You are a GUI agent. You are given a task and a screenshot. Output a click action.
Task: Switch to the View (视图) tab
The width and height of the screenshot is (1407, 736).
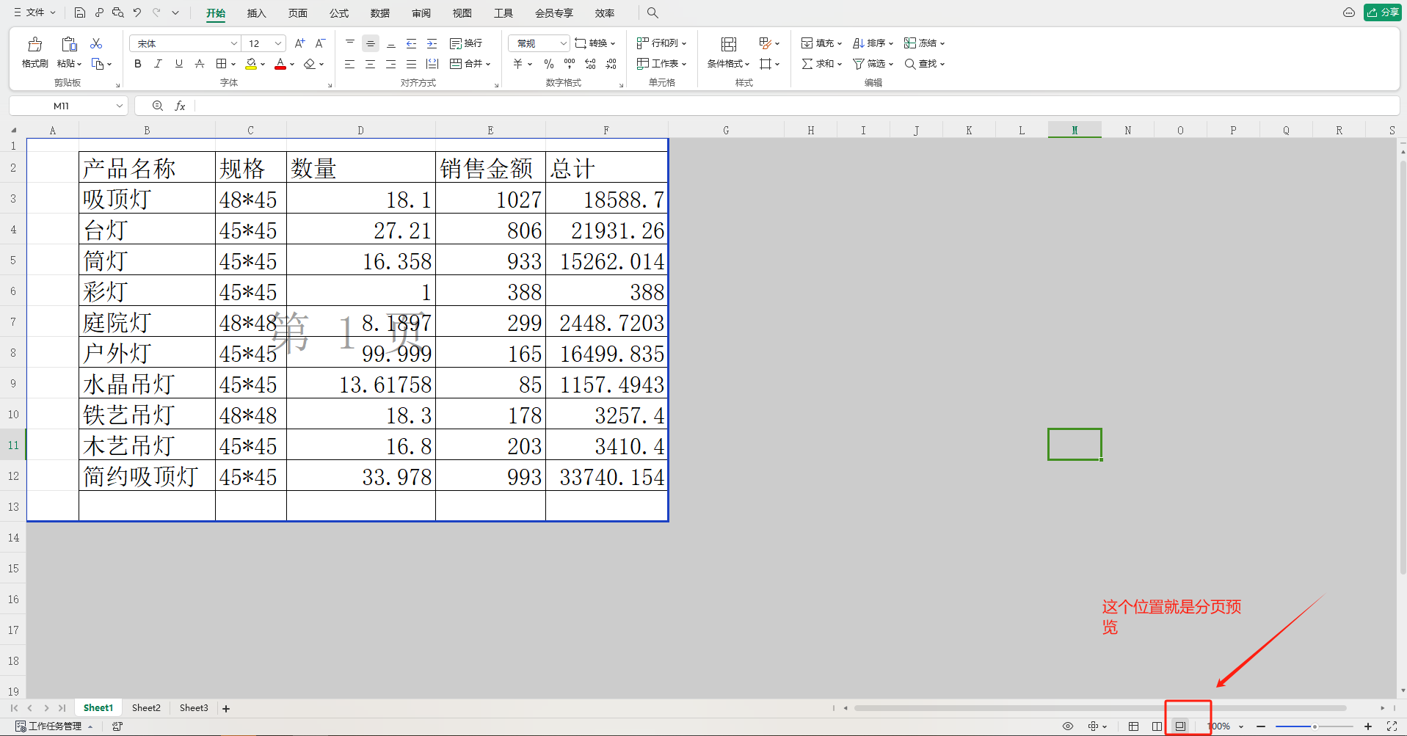(462, 13)
